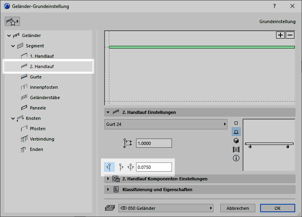This screenshot has height=217, width=302.
Task: Expand Klassifizierung und Eigenschaften panel
Action: point(108,190)
